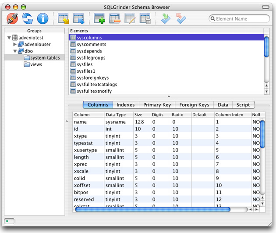This screenshot has width=276, height=233.
Task: Click columns table vertical scrollbar thumb
Action: pos(262,134)
